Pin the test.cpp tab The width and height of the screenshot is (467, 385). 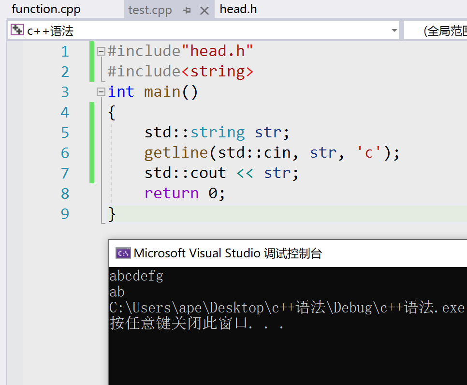(187, 11)
